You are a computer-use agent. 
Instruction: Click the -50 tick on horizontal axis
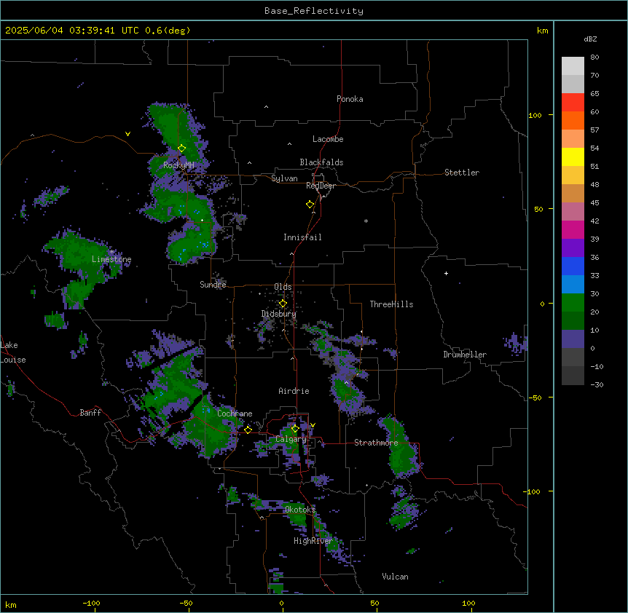186,603
